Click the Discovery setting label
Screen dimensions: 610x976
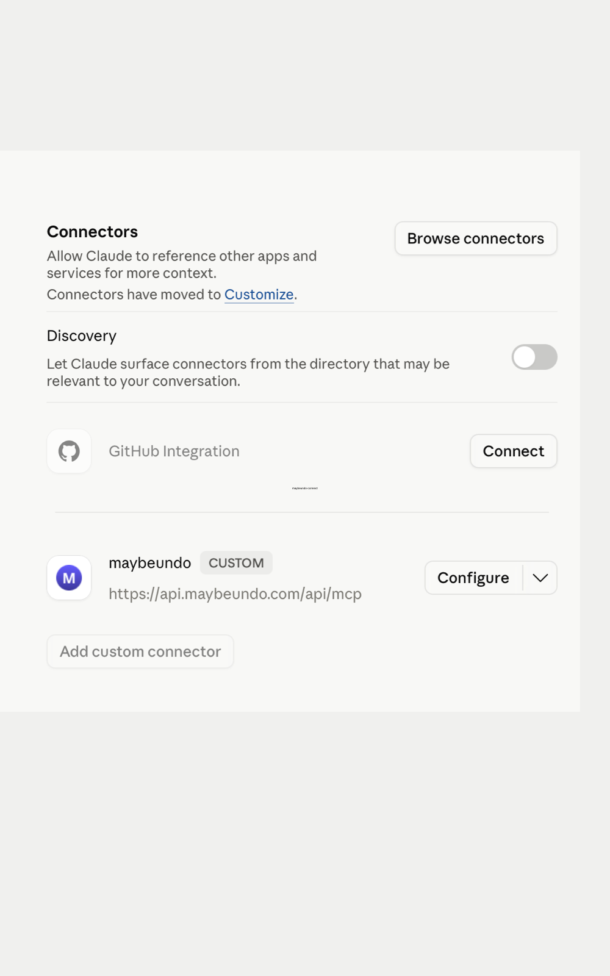click(x=82, y=336)
